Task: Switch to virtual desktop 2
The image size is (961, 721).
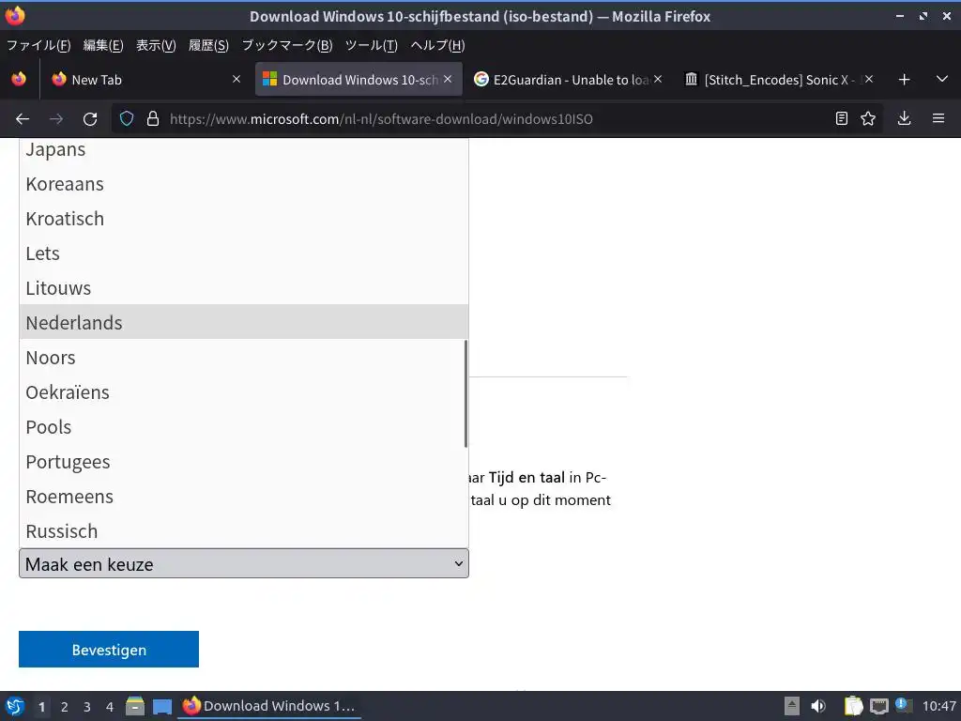Action: [x=65, y=707]
